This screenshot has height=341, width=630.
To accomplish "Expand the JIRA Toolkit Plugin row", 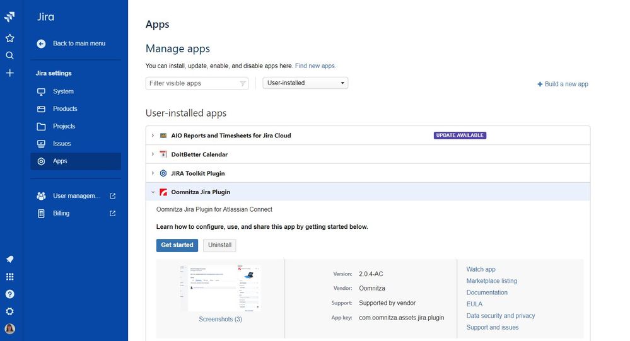I will point(153,173).
